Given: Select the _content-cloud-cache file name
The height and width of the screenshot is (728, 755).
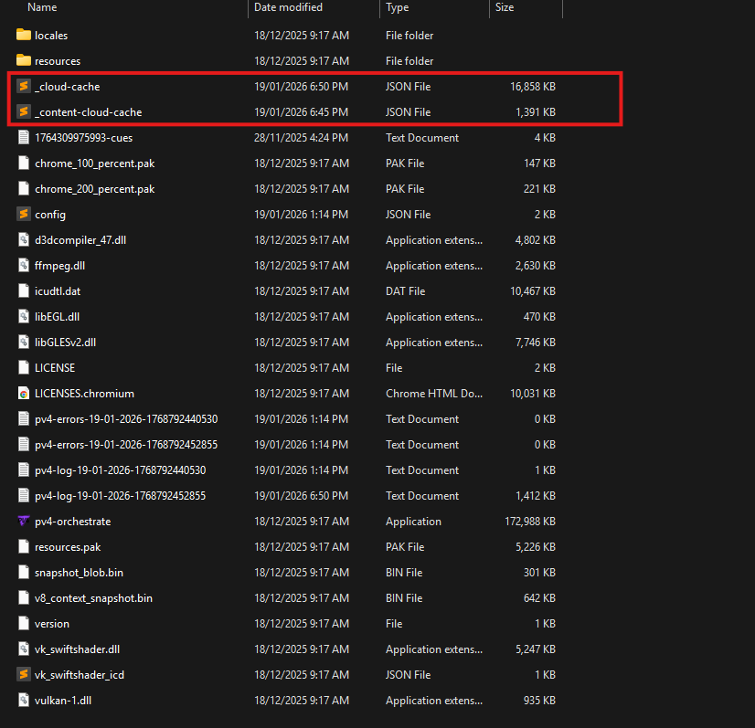Looking at the screenshot, I should 88,112.
